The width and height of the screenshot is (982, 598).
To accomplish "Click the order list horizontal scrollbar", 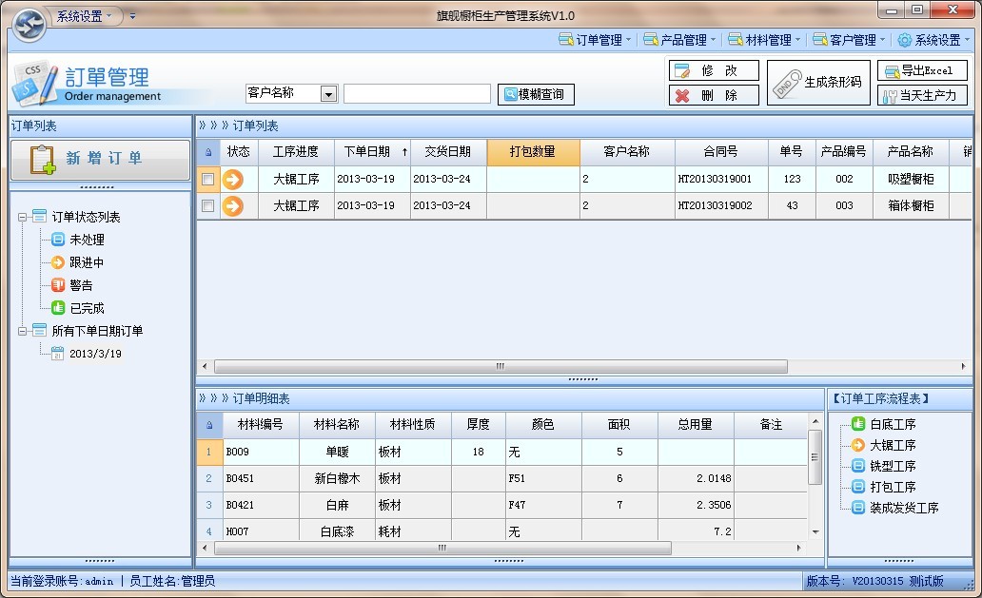I will (500, 366).
